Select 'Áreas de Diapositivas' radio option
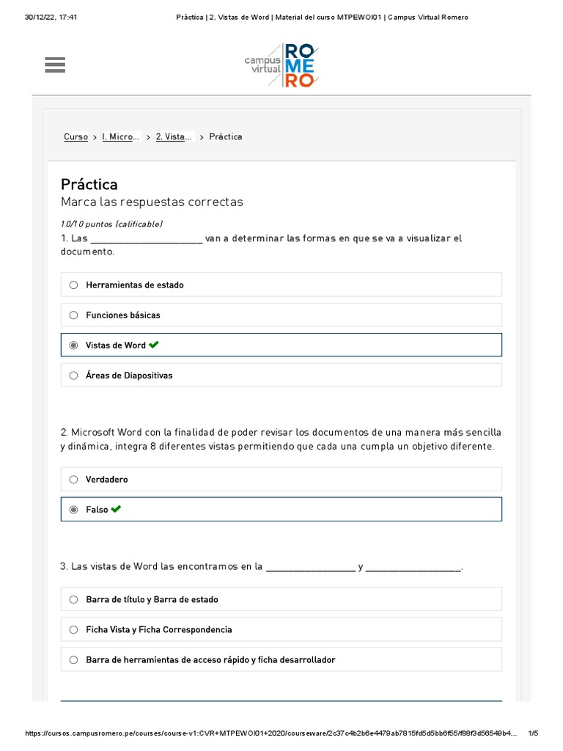Image resolution: width=563 pixels, height=751 pixels. 73,375
